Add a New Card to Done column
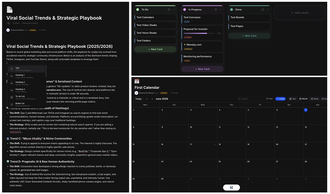330x194 pixels. [249, 36]
